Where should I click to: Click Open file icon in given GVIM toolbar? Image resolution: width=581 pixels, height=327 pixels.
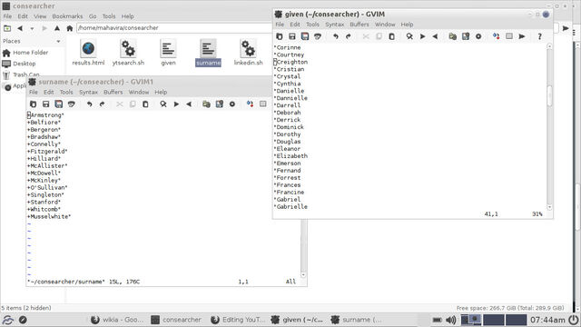coord(280,36)
